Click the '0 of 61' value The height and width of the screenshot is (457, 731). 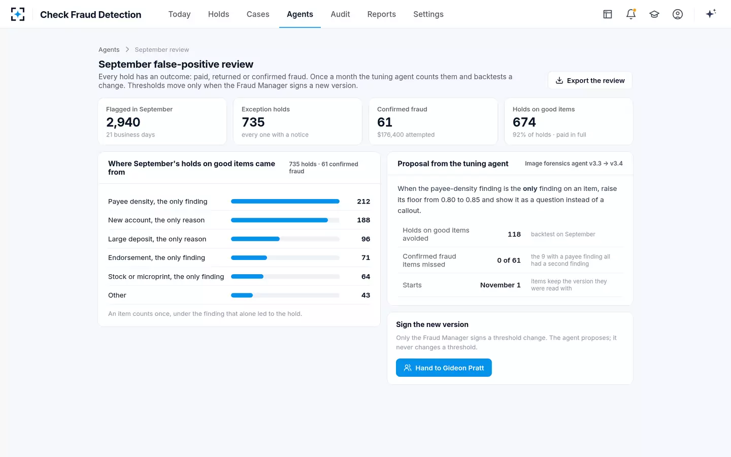point(509,260)
